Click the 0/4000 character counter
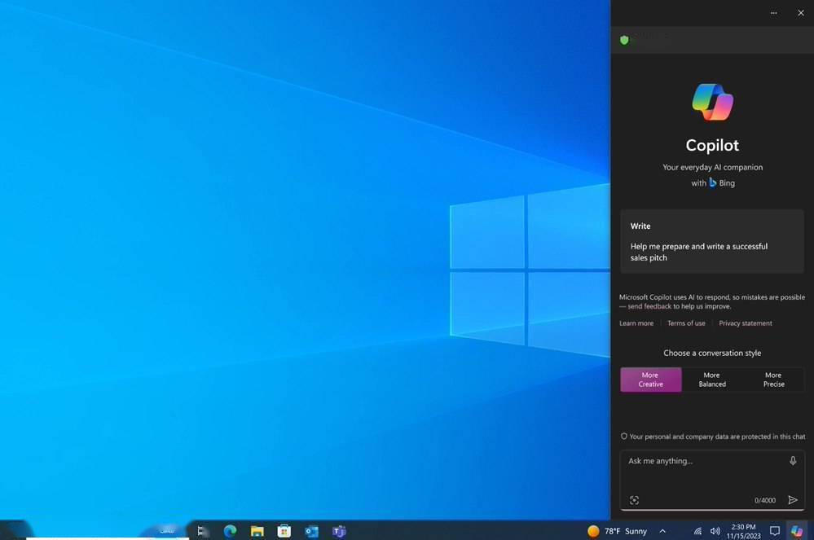Screen dimensions: 814x540 [764, 501]
